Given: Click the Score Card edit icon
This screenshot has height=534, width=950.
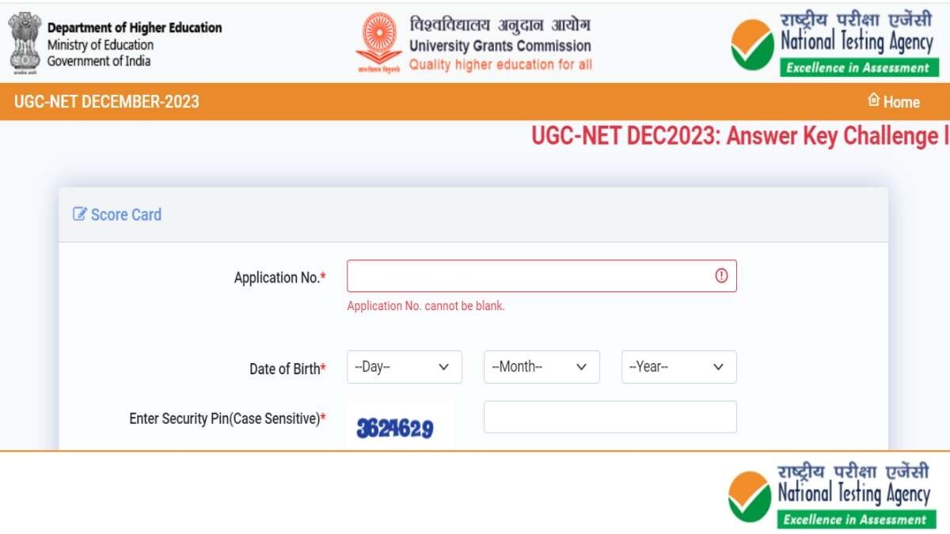Looking at the screenshot, I should pyautogui.click(x=79, y=214).
